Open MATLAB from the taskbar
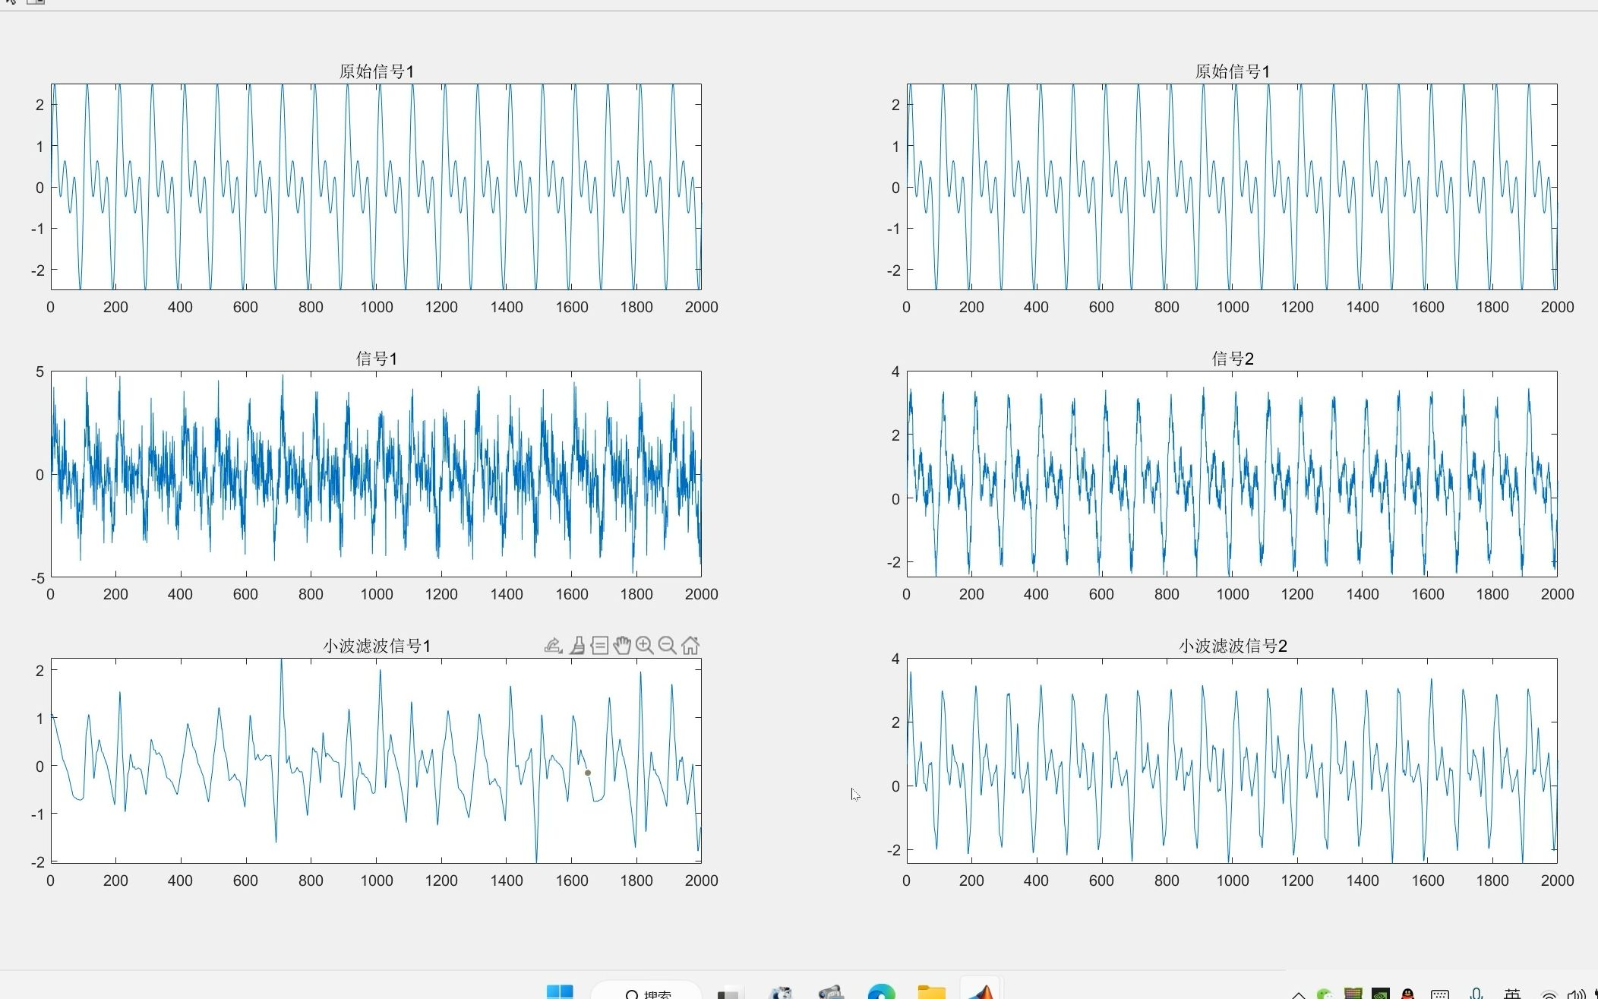 981,992
